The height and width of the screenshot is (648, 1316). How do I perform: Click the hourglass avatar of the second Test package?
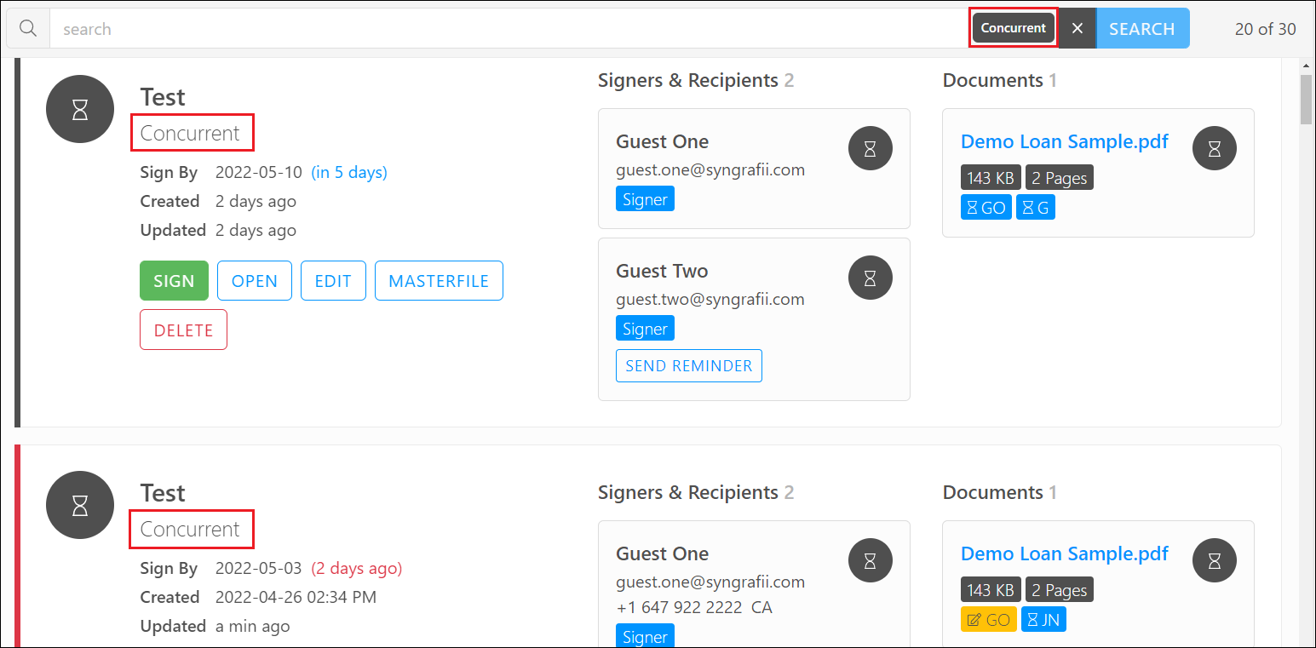coord(79,505)
